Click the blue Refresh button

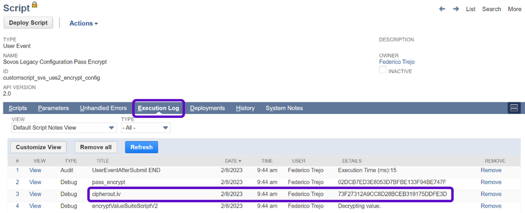tap(141, 147)
